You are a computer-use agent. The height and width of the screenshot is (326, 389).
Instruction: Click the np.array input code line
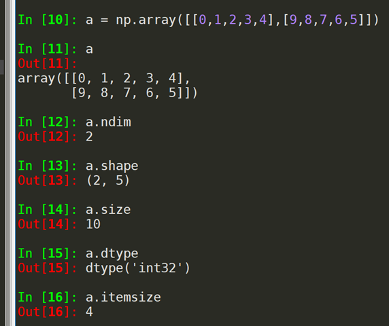(232, 20)
